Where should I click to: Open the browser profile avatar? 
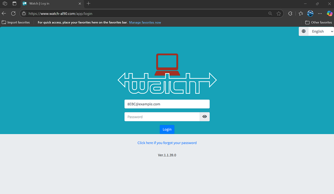(310, 13)
